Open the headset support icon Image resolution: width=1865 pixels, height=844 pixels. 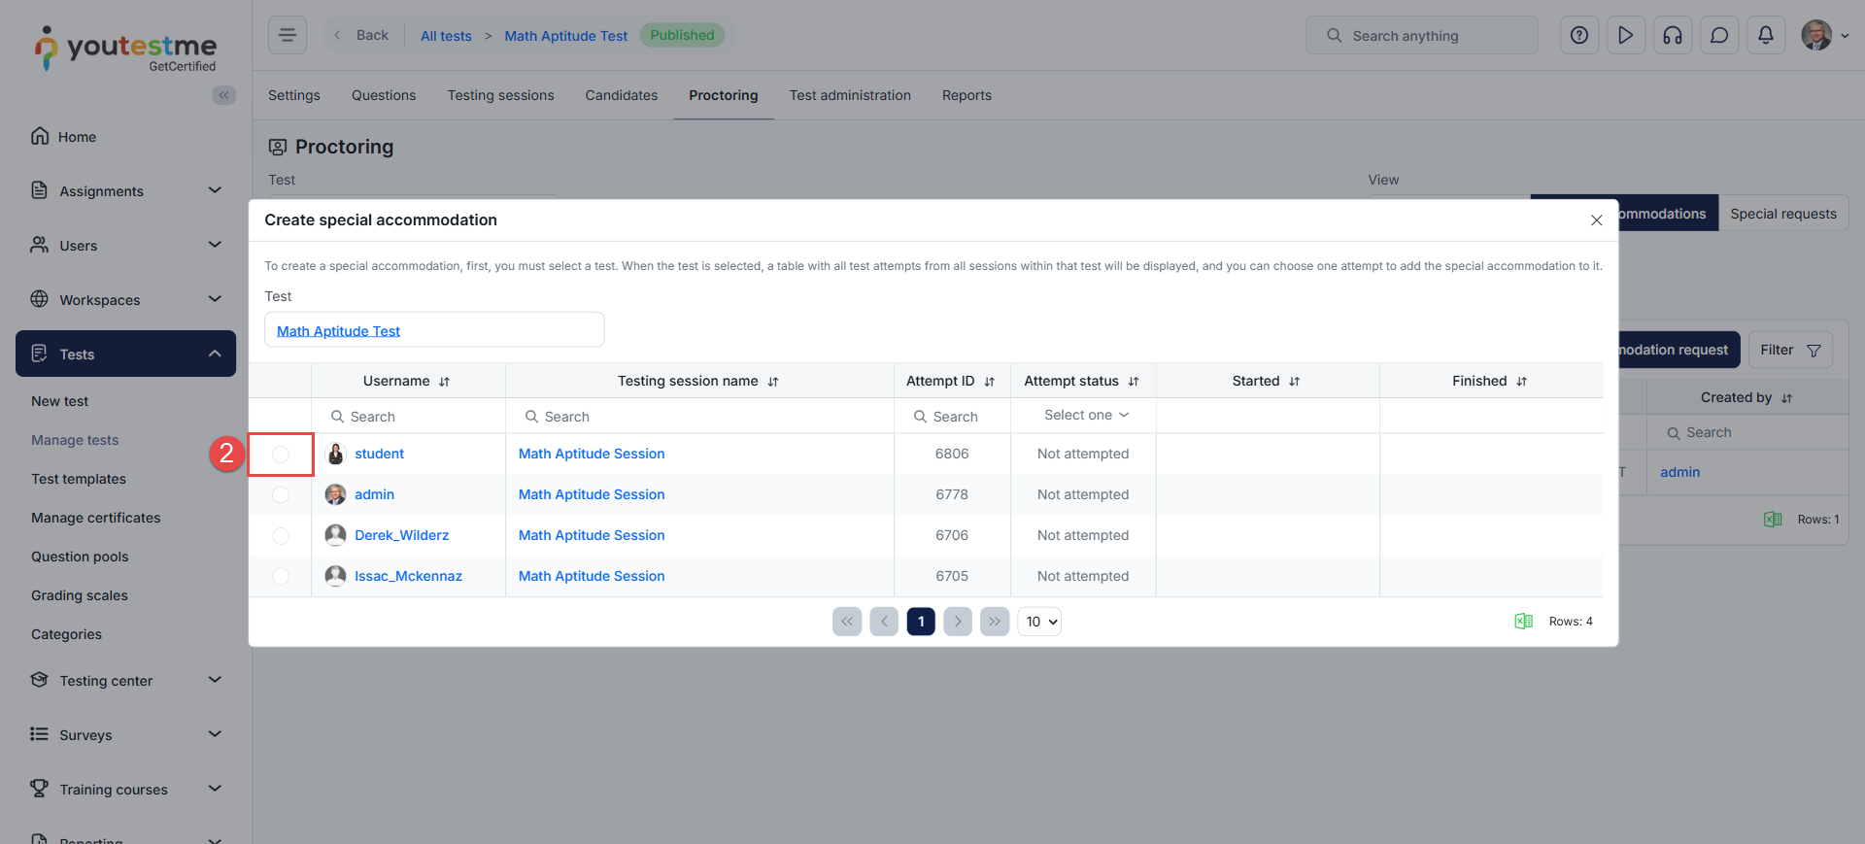(1673, 36)
